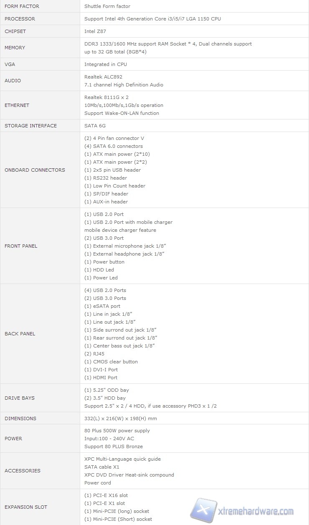
Task: Click the FRONT PANEL row label
Action: (x=21, y=246)
